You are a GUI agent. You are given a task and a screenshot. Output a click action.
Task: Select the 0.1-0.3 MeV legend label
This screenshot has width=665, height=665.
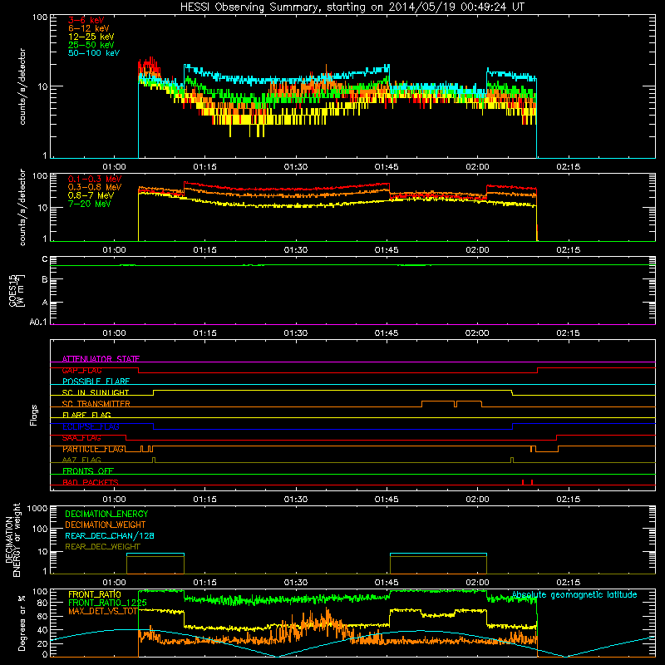[x=95, y=179]
